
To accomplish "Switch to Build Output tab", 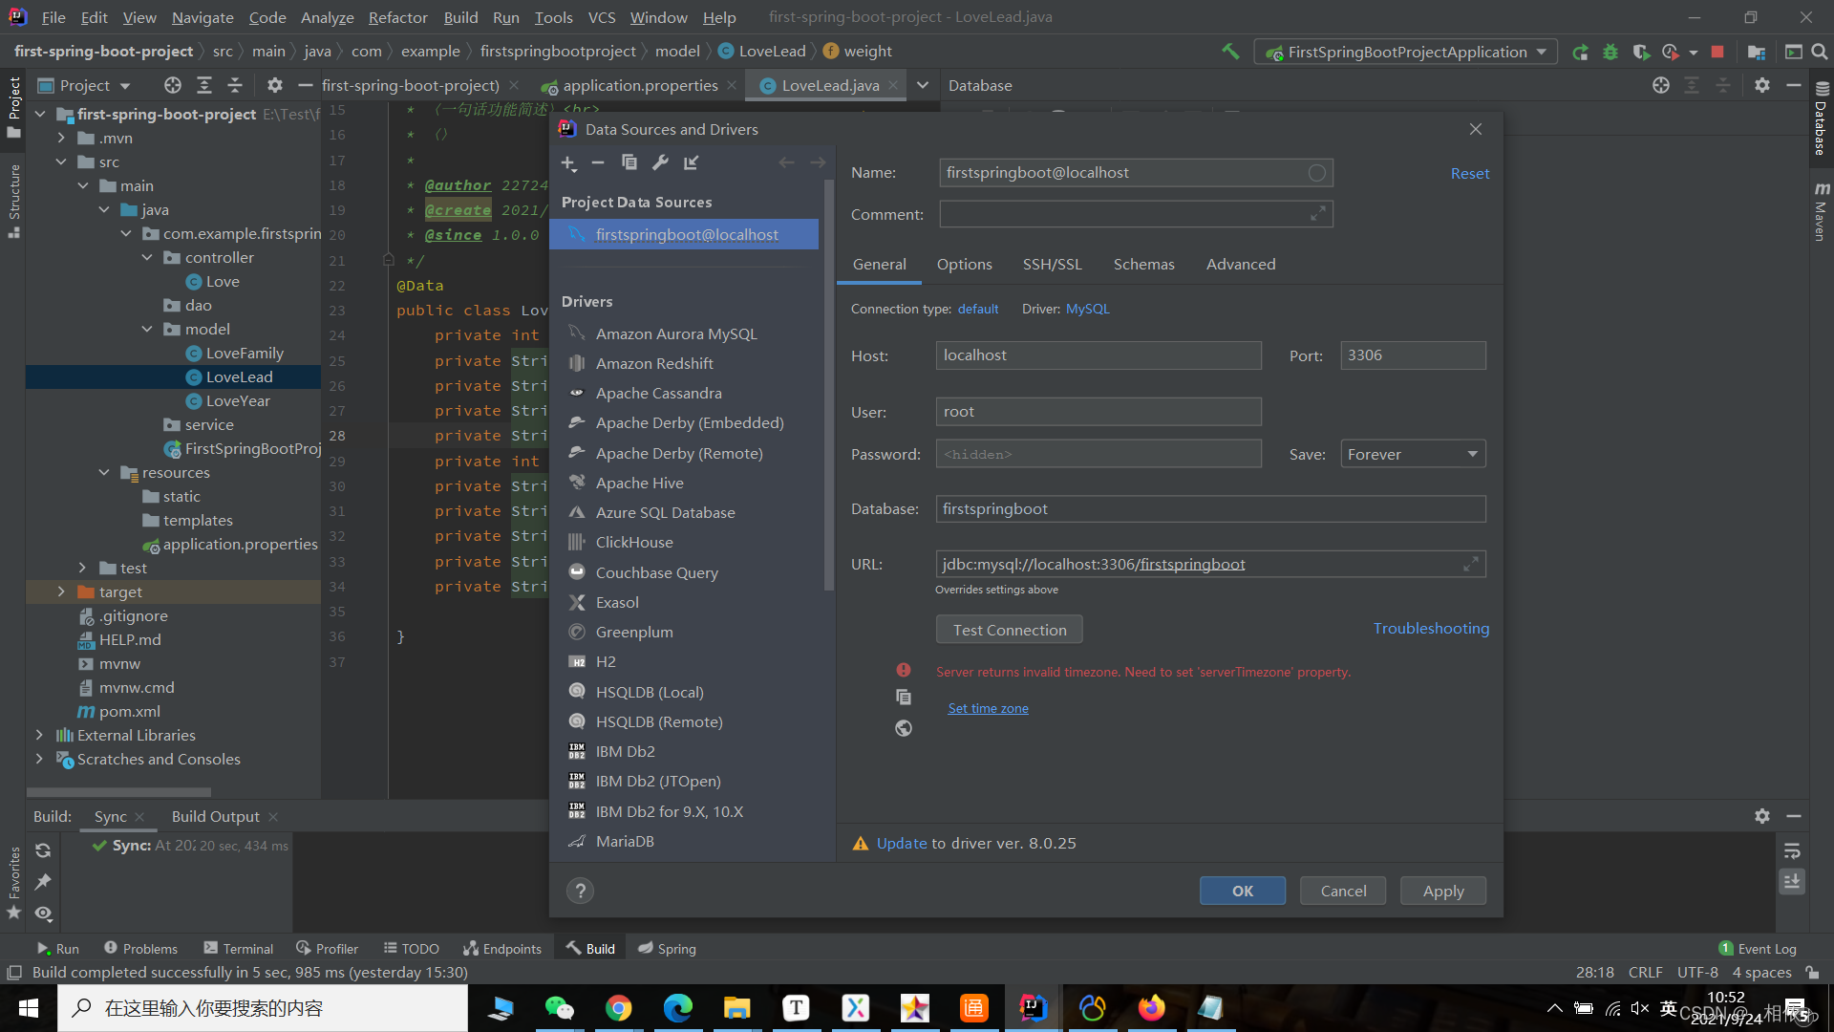I will pyautogui.click(x=215, y=817).
